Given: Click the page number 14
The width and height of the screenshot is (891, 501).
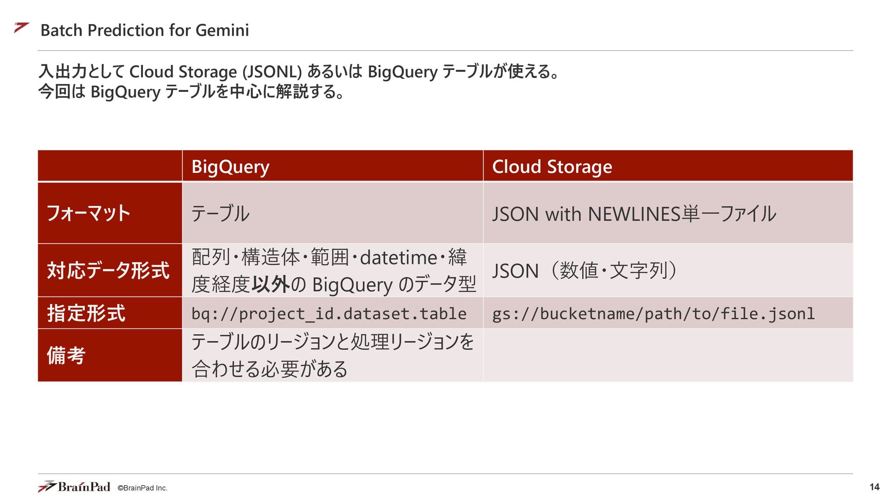Looking at the screenshot, I should (x=874, y=487).
